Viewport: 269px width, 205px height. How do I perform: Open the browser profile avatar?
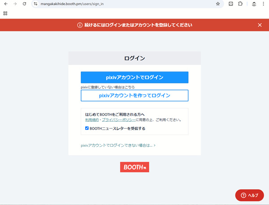(x=254, y=4)
